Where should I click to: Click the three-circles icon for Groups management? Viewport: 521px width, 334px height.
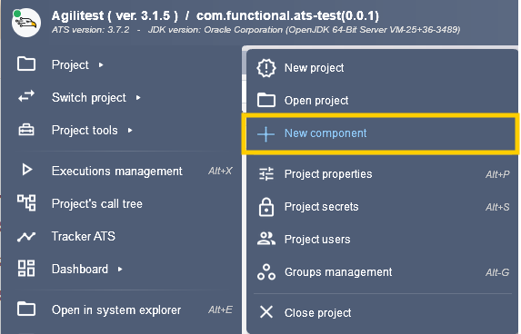pyautogui.click(x=266, y=272)
